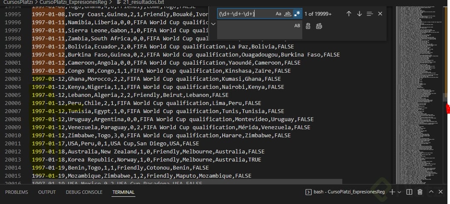This screenshot has width=450, height=204.
Task: Open the DEBUG CONSOLE tab
Action: tap(84, 192)
